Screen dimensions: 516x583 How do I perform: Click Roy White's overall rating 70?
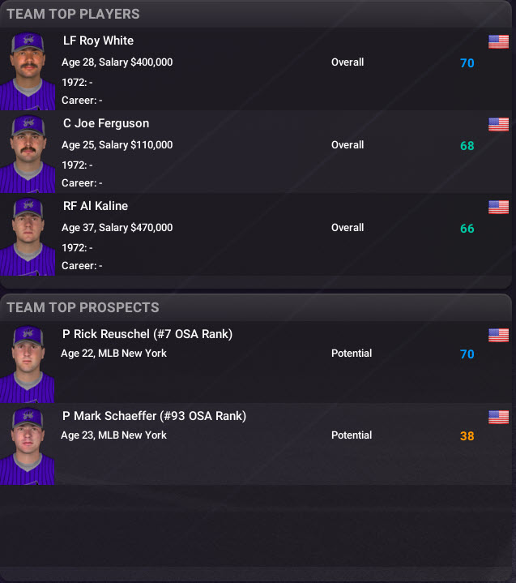tap(467, 62)
